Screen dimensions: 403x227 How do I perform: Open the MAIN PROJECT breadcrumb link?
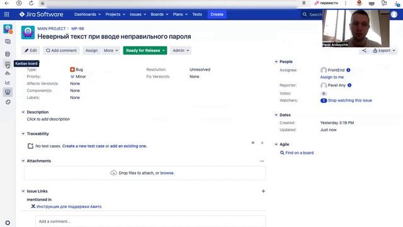click(52, 28)
